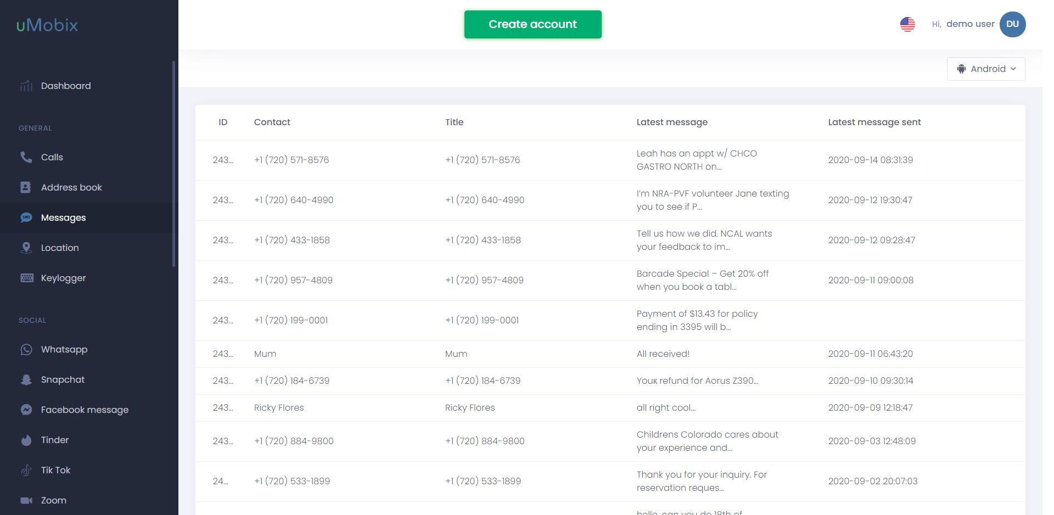The width and height of the screenshot is (1054, 515).
Task: Click message 'Youк refund for Aorus Z390...'
Action: (697, 380)
